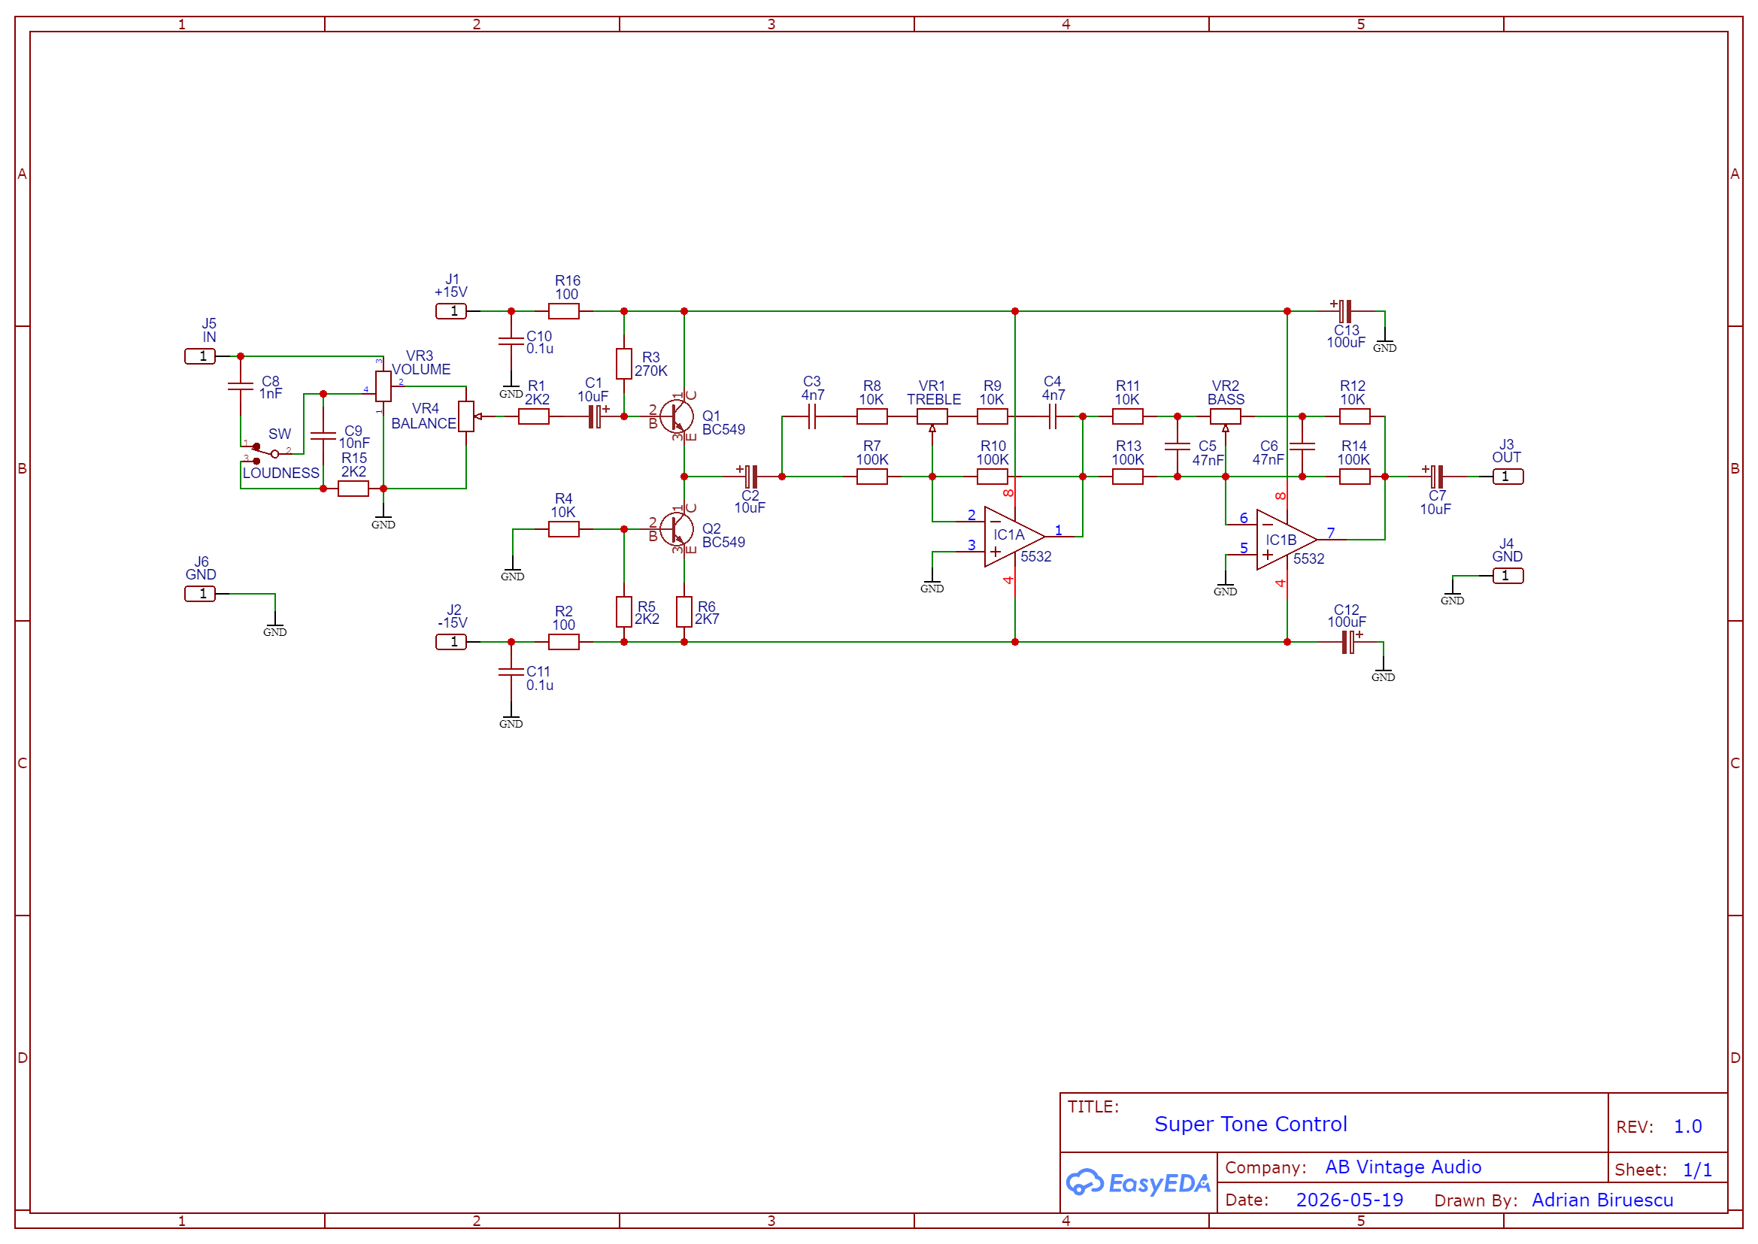Image resolution: width=1758 pixels, height=1244 pixels.
Task: Select resistor R14 100K symbol
Action: pyautogui.click(x=1354, y=477)
